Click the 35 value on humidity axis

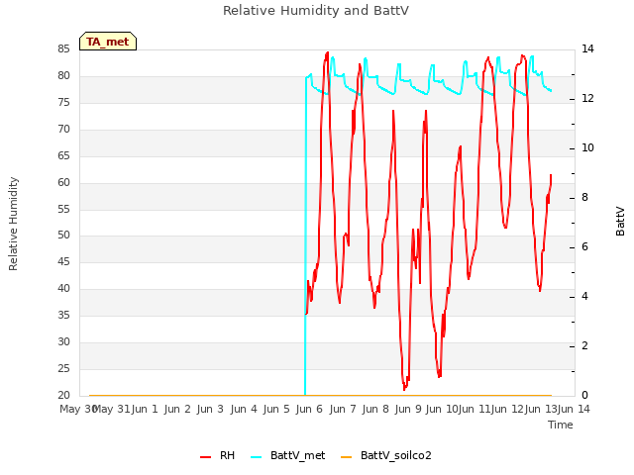pos(63,315)
